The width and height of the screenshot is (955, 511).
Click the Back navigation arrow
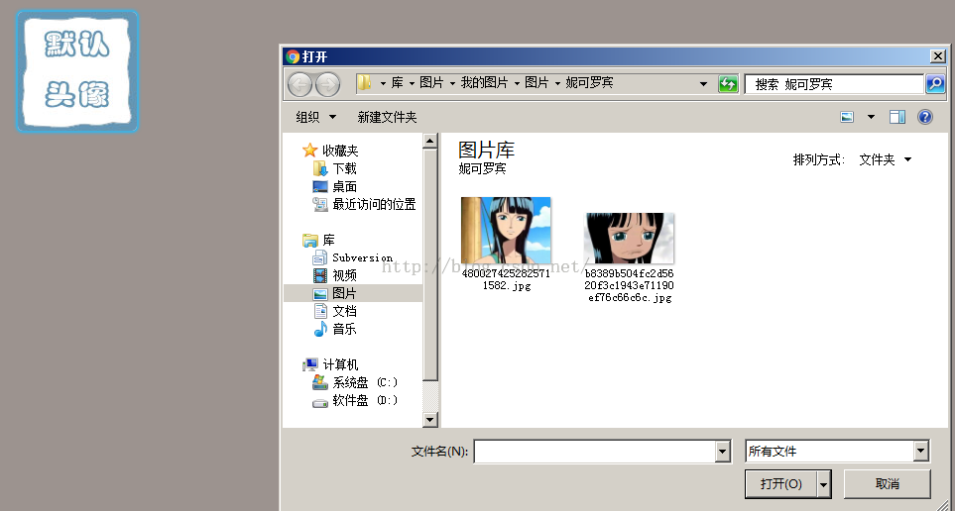click(299, 84)
